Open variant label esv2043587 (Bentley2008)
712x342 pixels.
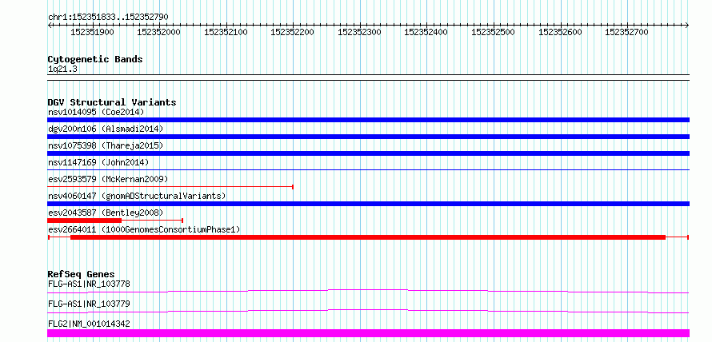105,213
